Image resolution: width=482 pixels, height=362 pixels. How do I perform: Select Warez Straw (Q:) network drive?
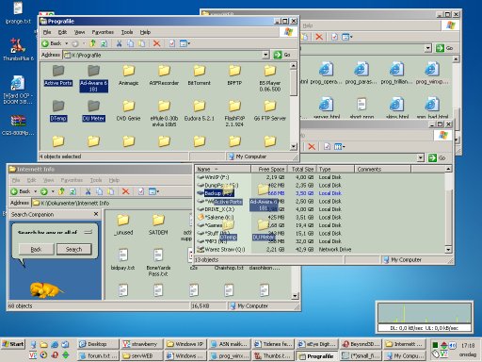click(x=274, y=250)
